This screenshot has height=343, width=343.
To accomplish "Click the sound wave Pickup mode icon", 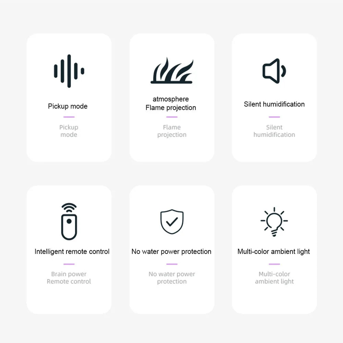I will coord(69,71).
